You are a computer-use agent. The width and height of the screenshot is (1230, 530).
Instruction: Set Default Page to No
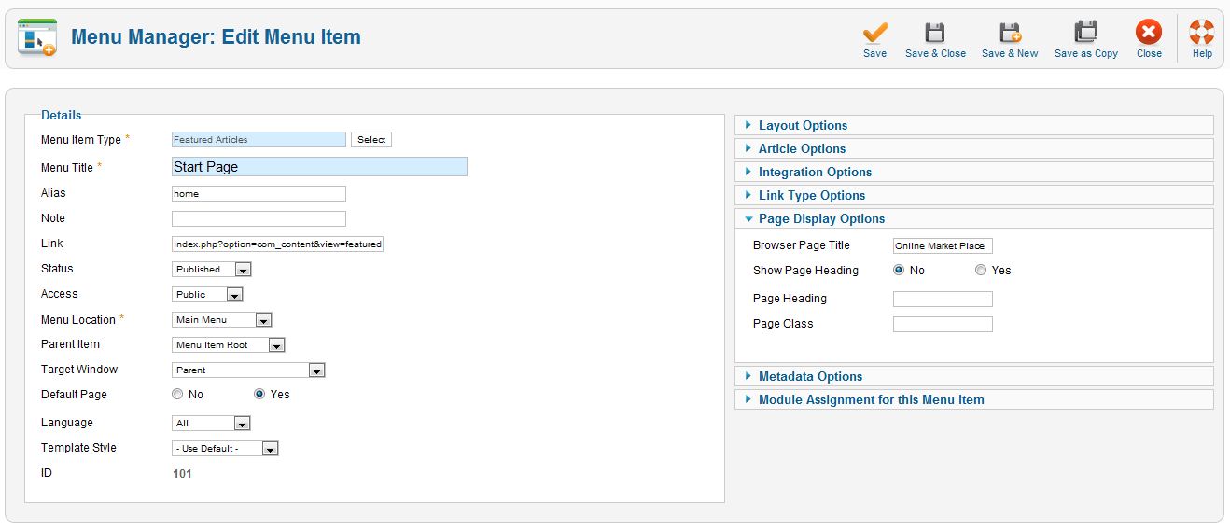coord(178,395)
